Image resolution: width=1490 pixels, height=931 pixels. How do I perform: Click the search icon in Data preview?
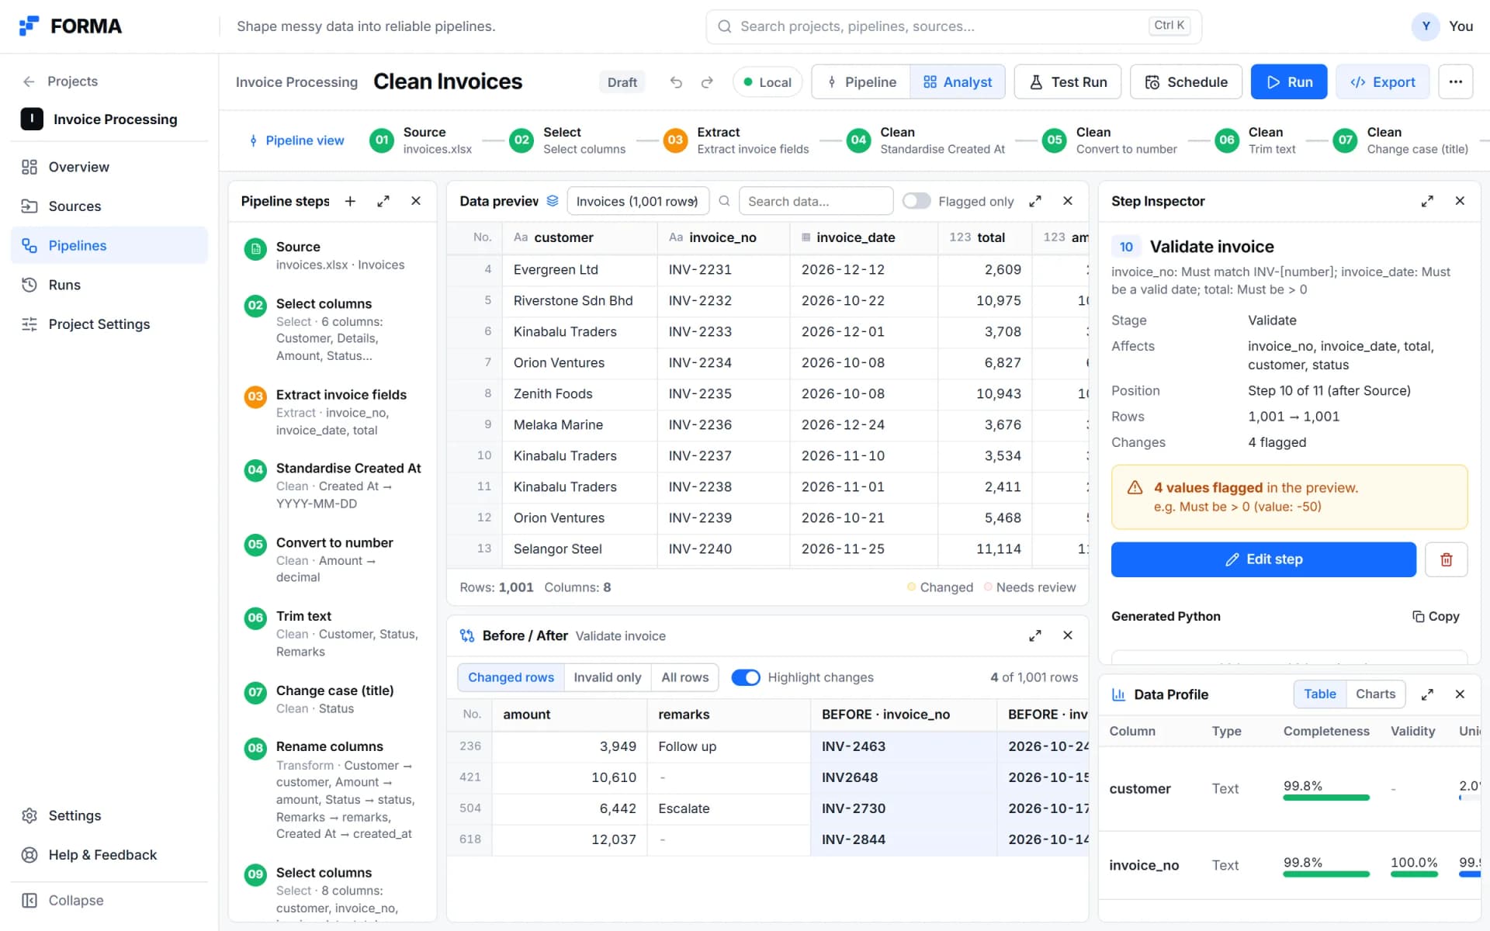[724, 201]
